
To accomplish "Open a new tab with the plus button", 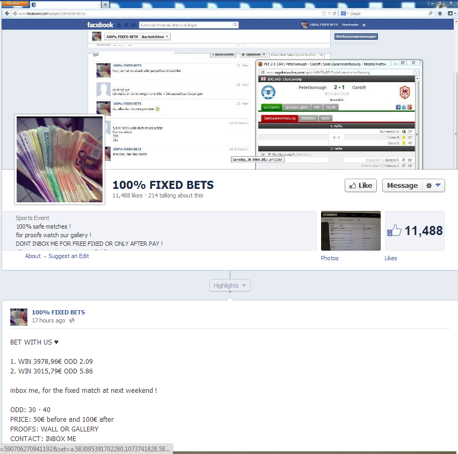I will pos(105,5).
